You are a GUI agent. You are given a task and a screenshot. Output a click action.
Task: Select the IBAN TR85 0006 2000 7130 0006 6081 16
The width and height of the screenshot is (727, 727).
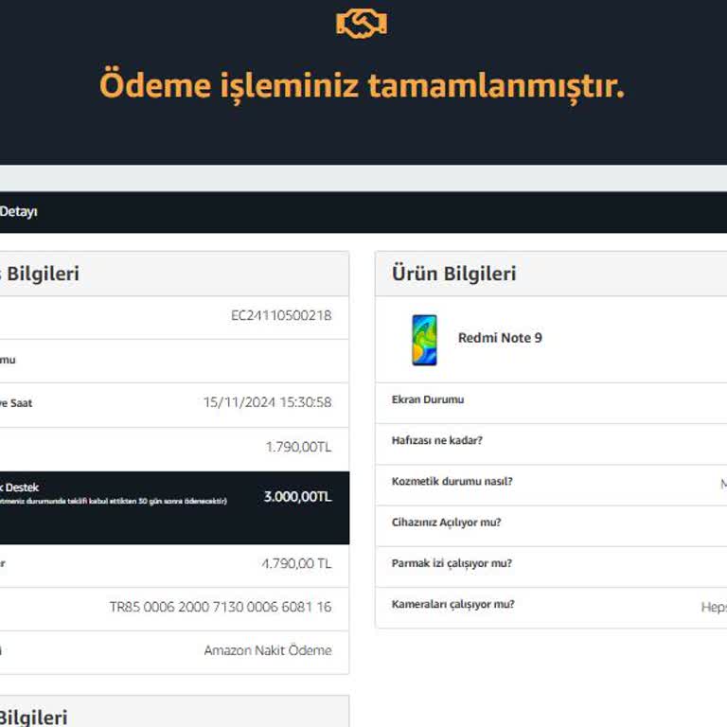[221, 607]
